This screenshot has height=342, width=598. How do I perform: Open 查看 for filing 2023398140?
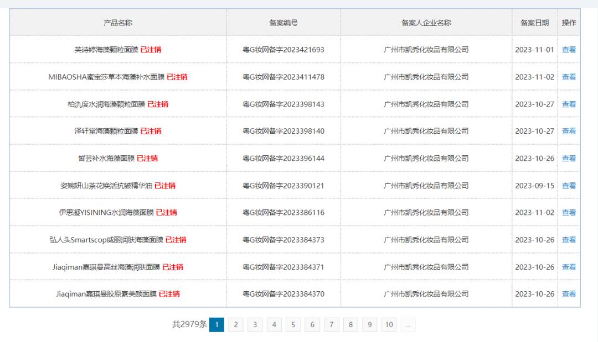[x=569, y=131]
